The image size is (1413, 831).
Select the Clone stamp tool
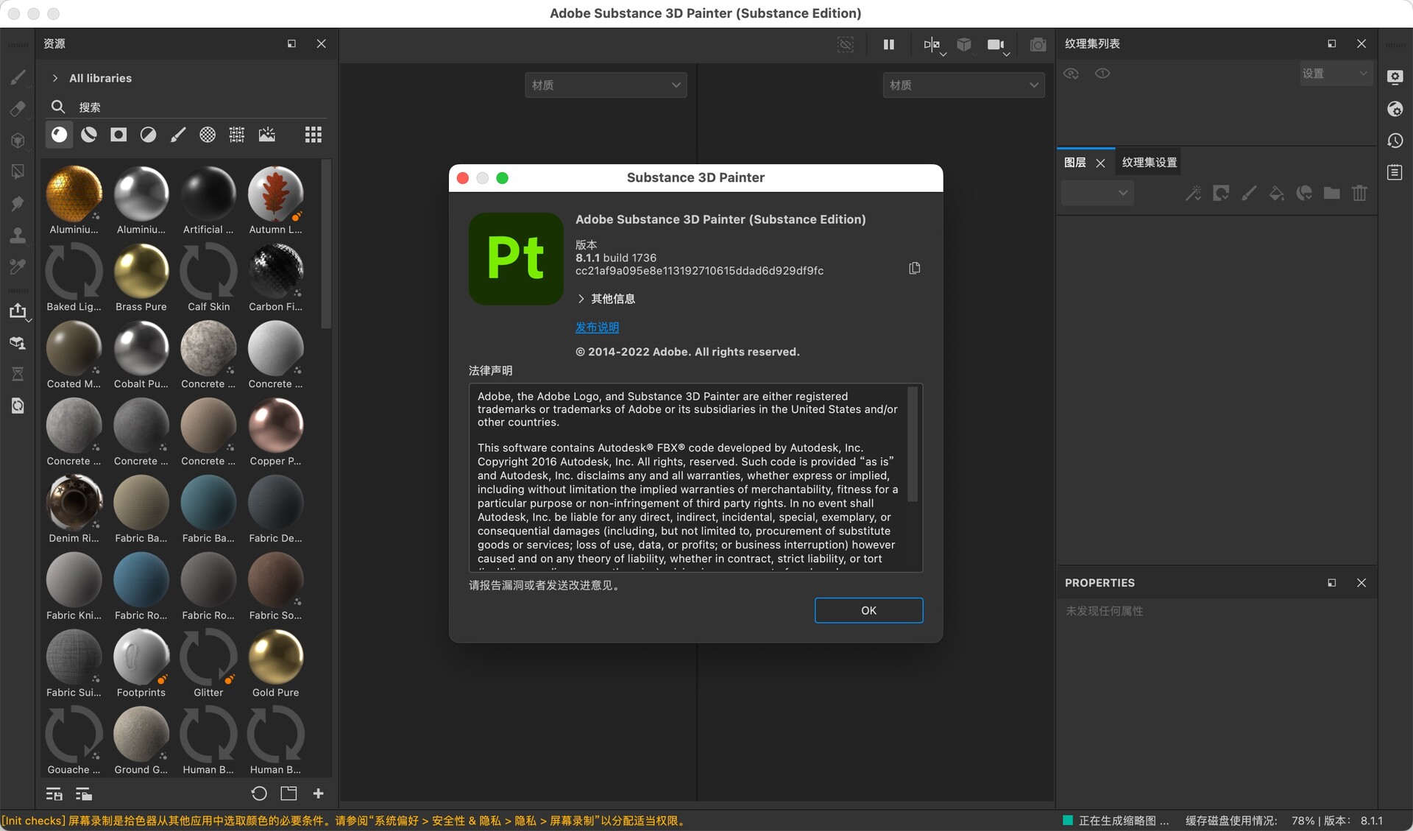[18, 236]
